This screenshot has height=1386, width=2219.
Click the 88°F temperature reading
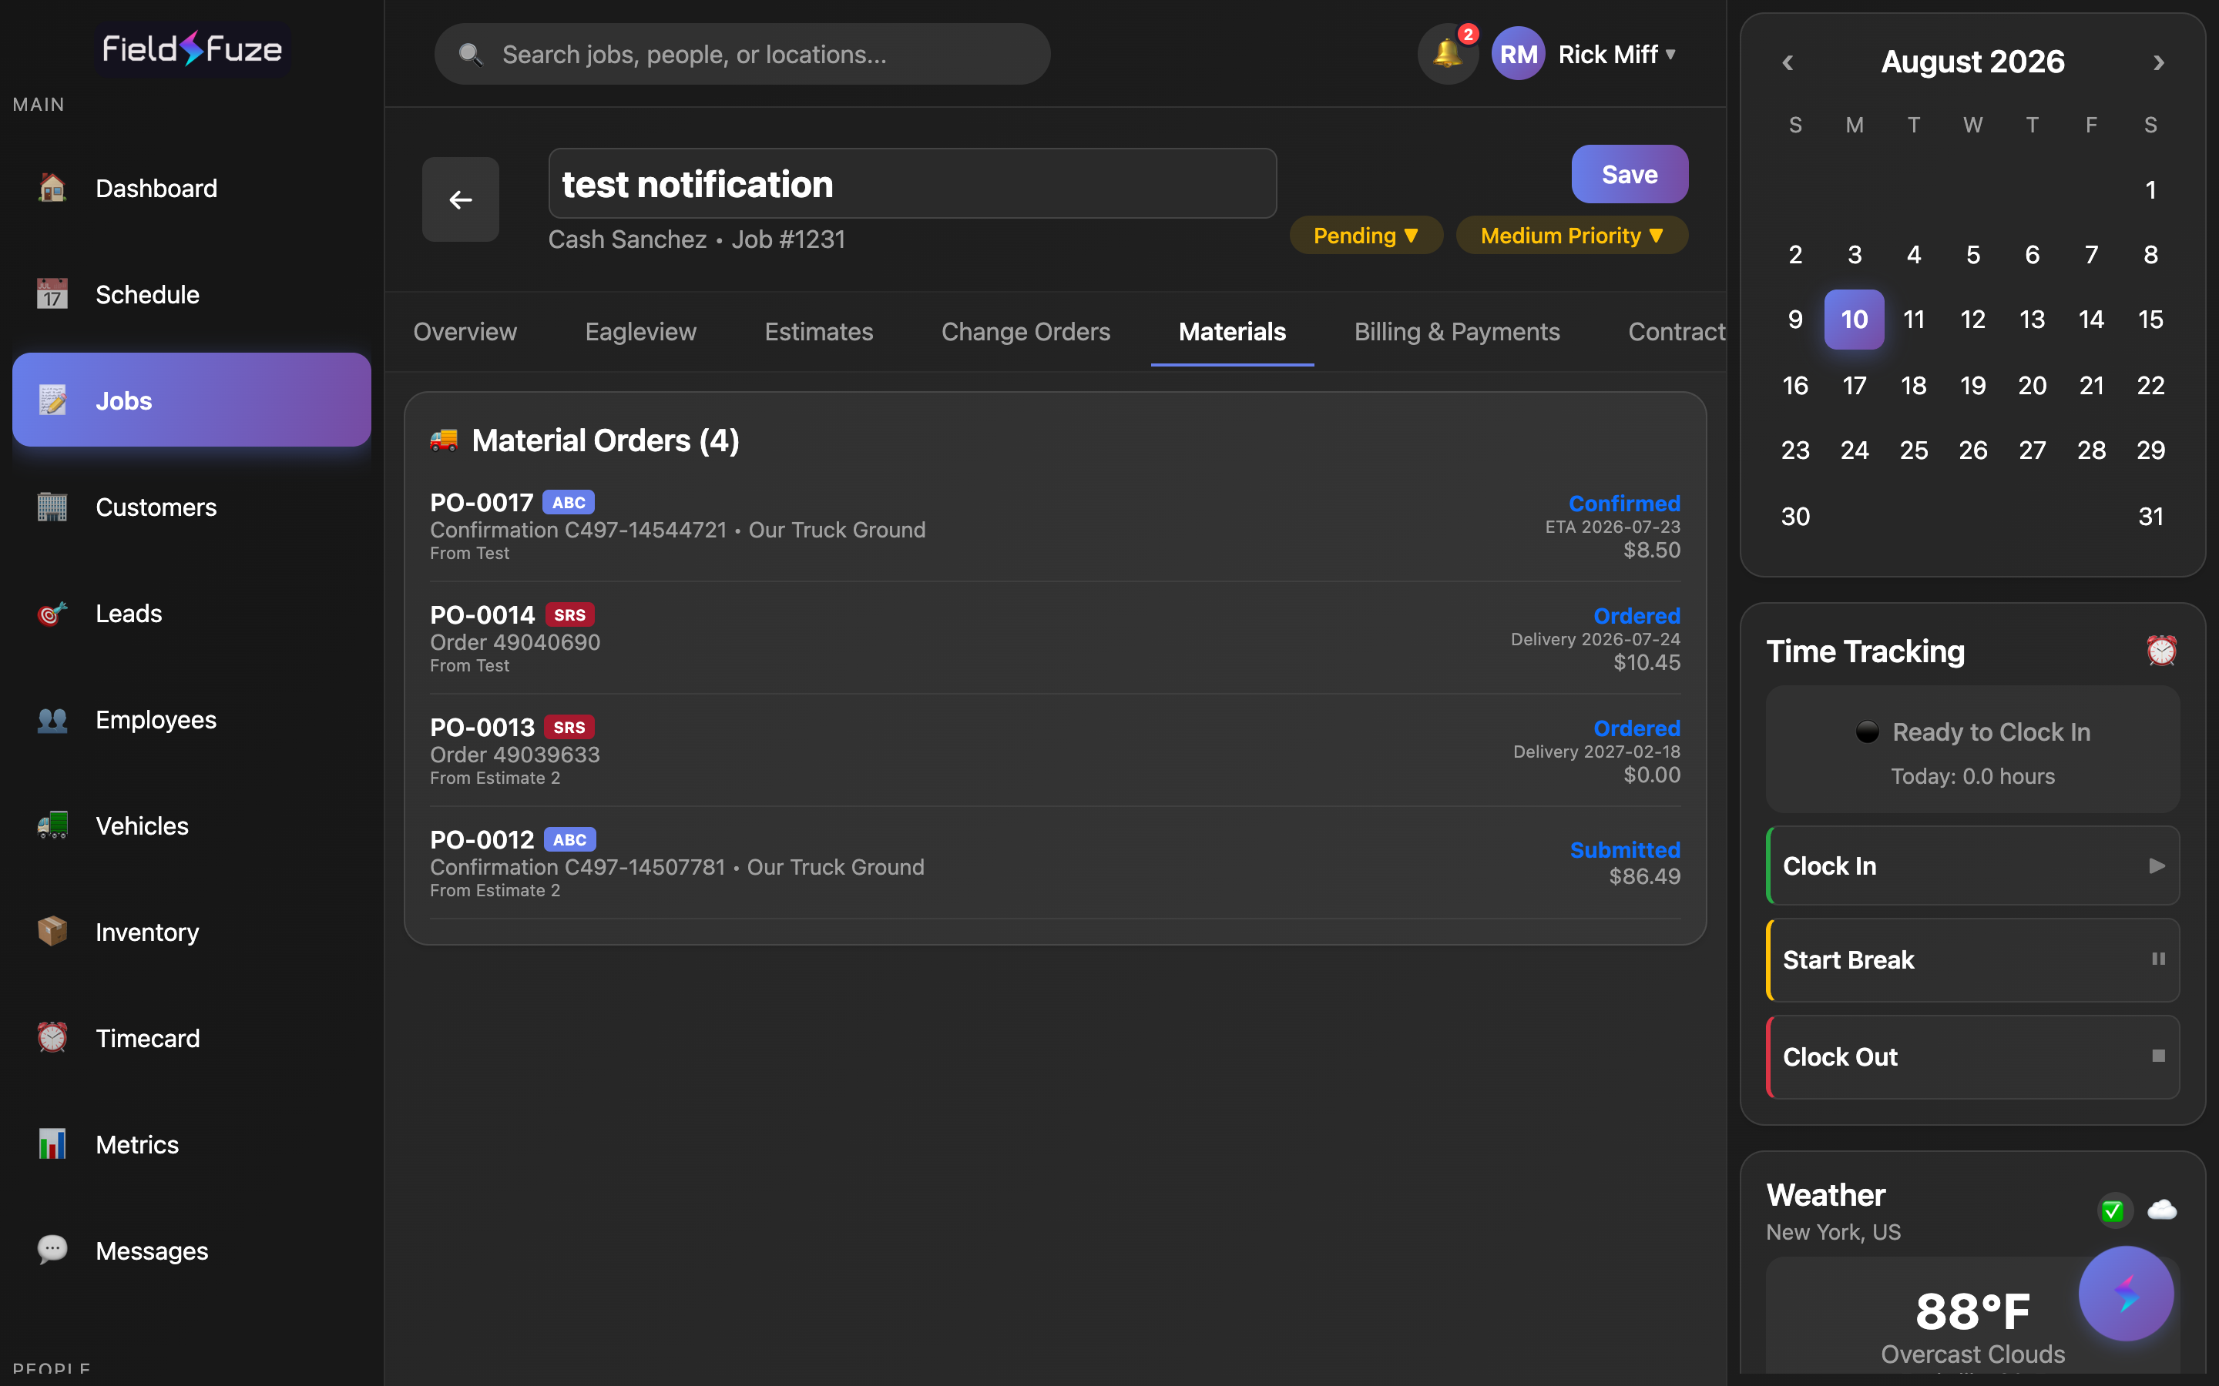pos(1972,1312)
